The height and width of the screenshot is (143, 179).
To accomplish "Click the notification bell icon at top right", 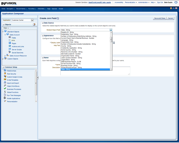I will [171, 8].
